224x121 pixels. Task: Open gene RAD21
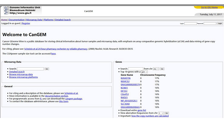124,97
